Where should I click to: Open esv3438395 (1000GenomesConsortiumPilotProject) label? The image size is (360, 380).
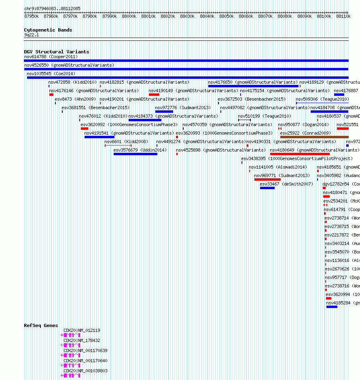[297, 158]
